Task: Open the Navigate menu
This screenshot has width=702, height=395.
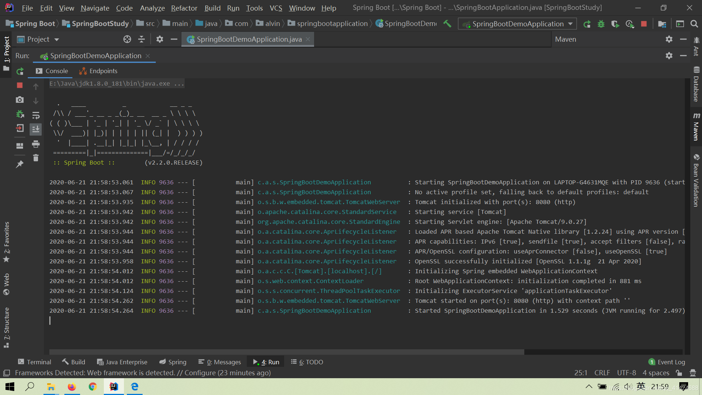Action: (95, 8)
